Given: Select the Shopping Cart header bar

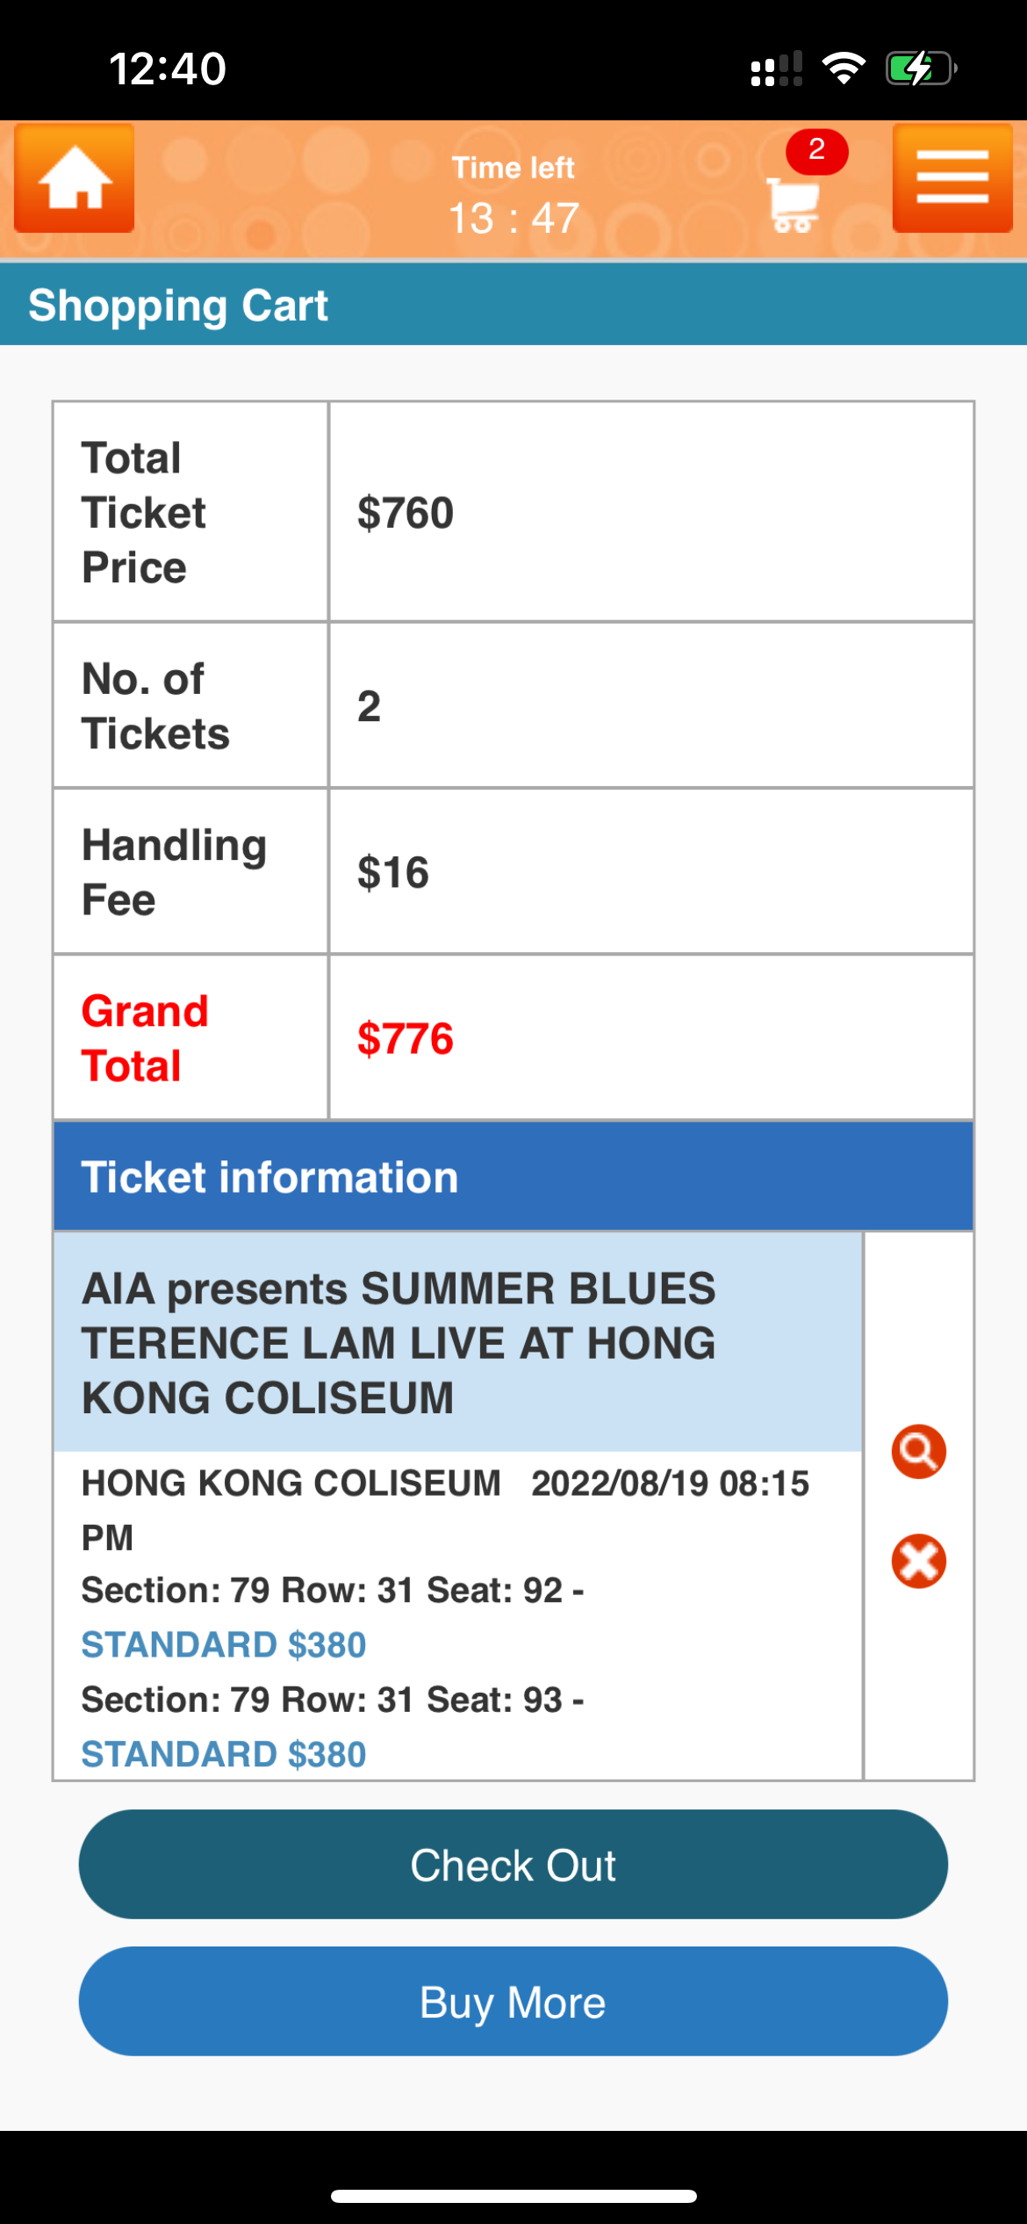Looking at the screenshot, I should [513, 305].
